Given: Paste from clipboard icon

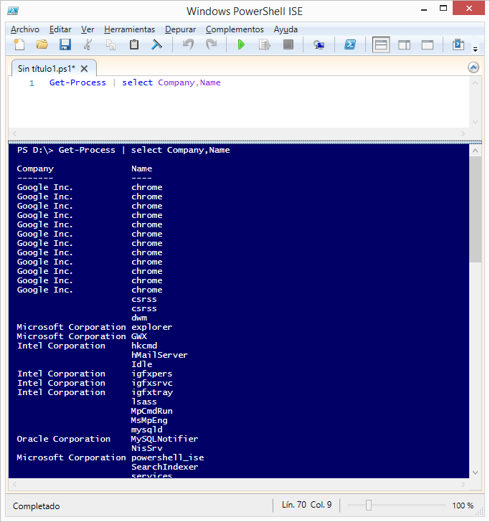Looking at the screenshot, I should click(x=134, y=44).
